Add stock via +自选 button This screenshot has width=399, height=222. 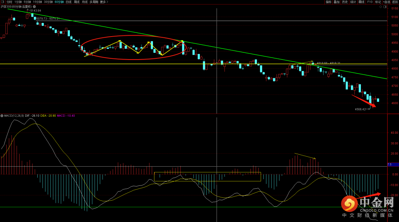(386, 2)
